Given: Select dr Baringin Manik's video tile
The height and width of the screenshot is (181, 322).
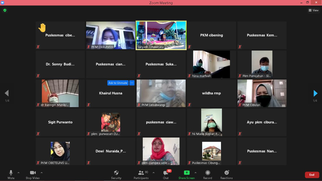Looking at the screenshot, I should 60,93.
